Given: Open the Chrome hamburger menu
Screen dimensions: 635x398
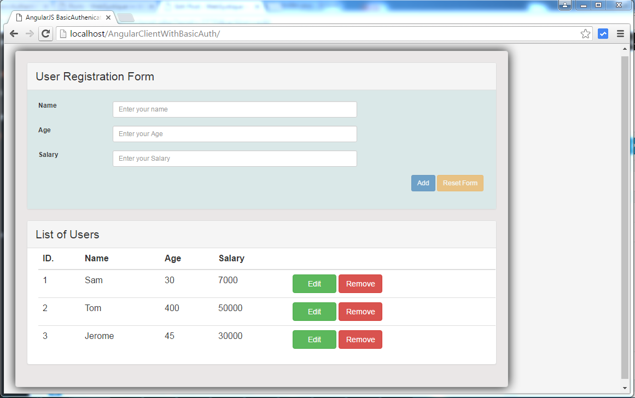Looking at the screenshot, I should 620,33.
